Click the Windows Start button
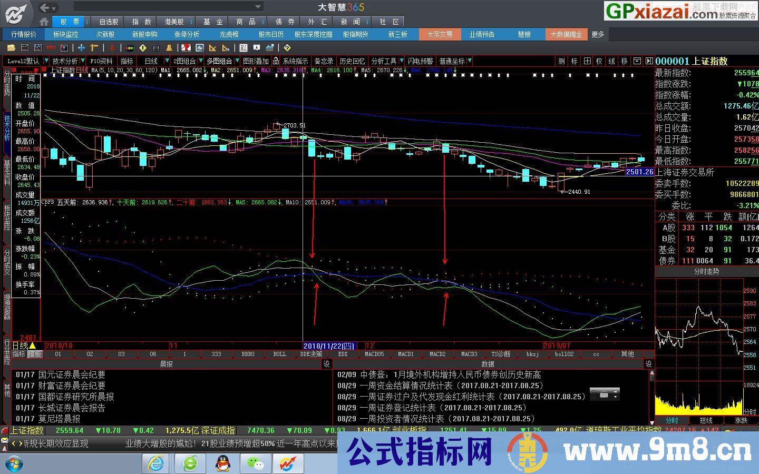 (x=13, y=464)
